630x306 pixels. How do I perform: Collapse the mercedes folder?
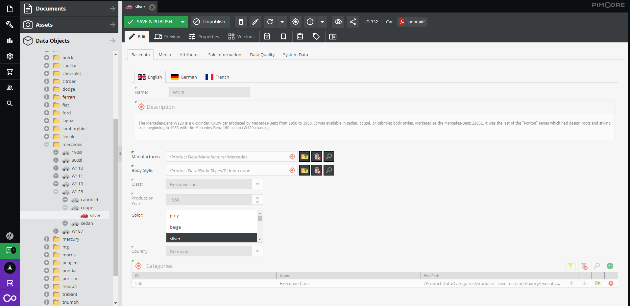pos(47,144)
